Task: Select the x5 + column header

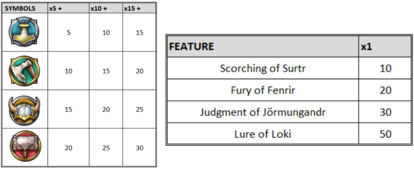Action: point(56,8)
